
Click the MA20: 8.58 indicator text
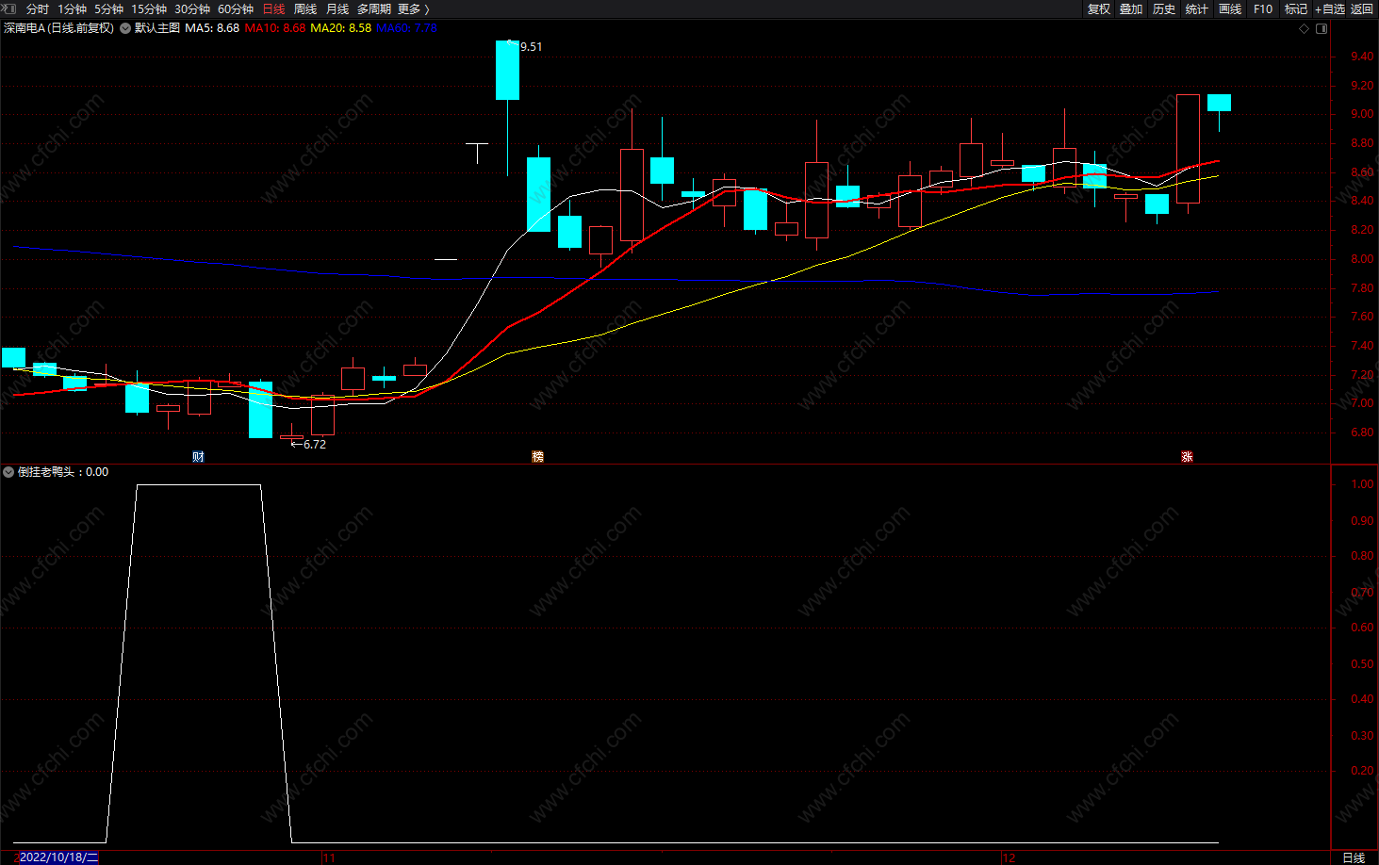pyautogui.click(x=341, y=28)
